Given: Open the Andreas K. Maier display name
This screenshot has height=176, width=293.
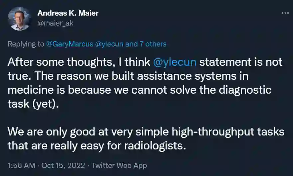Looking at the screenshot, I should (68, 13).
